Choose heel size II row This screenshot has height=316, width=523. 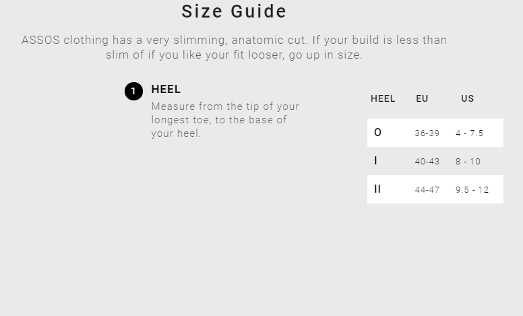pos(435,189)
